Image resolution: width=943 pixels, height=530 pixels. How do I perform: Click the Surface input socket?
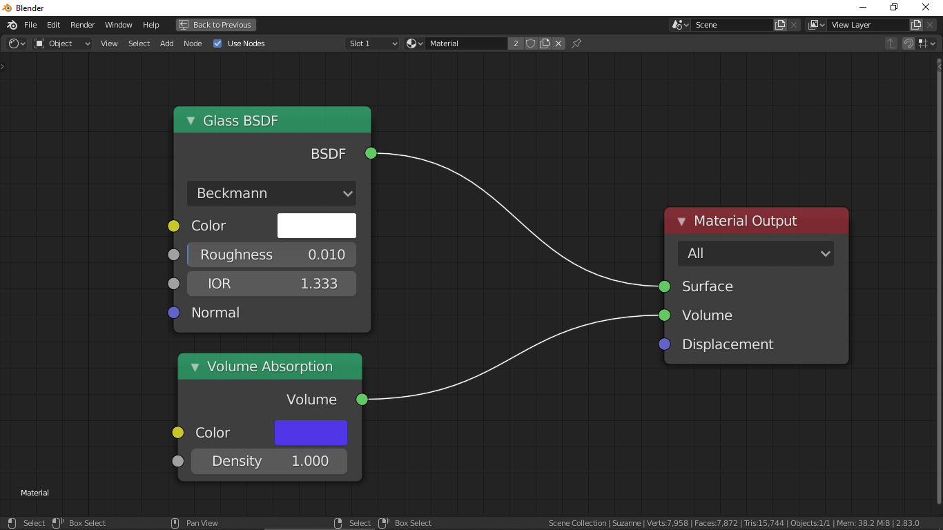[664, 286]
